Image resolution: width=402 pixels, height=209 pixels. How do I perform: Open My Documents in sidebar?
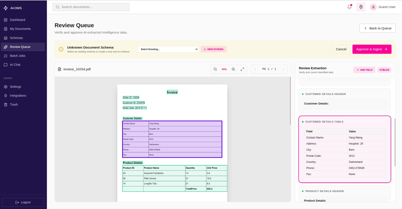[23, 29]
